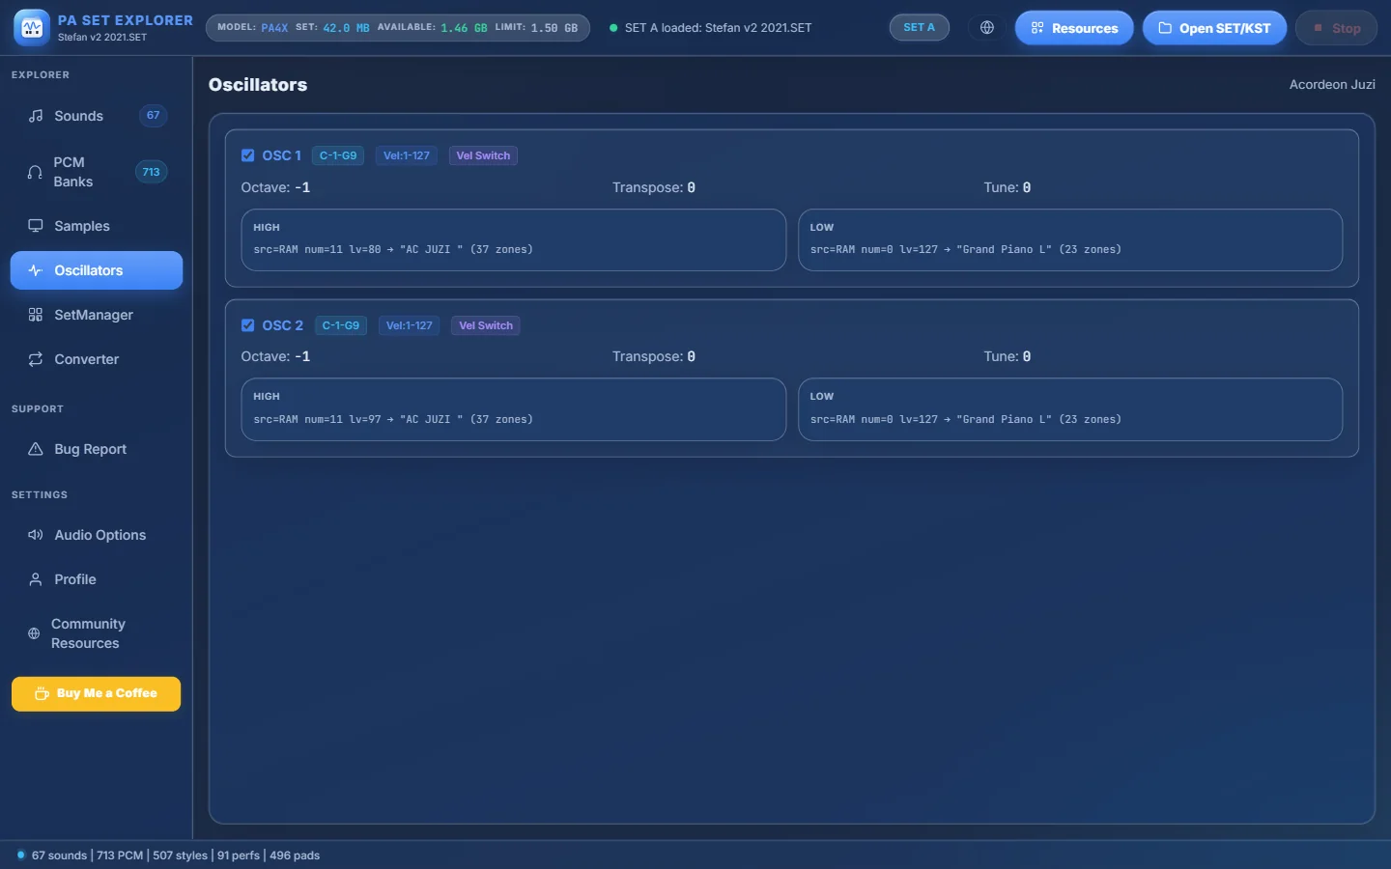Click the Converter arrows icon
The width and height of the screenshot is (1391, 869).
(x=36, y=359)
